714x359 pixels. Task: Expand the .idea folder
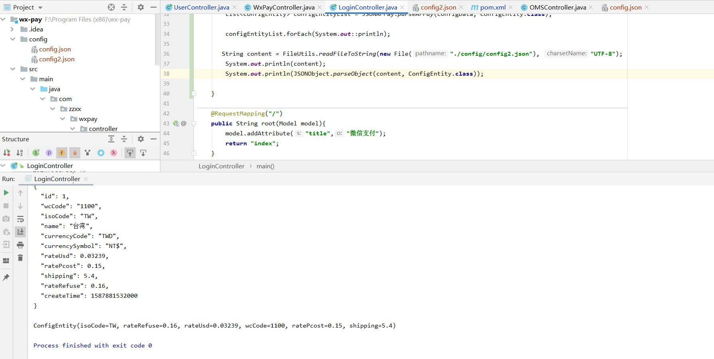click(x=12, y=29)
